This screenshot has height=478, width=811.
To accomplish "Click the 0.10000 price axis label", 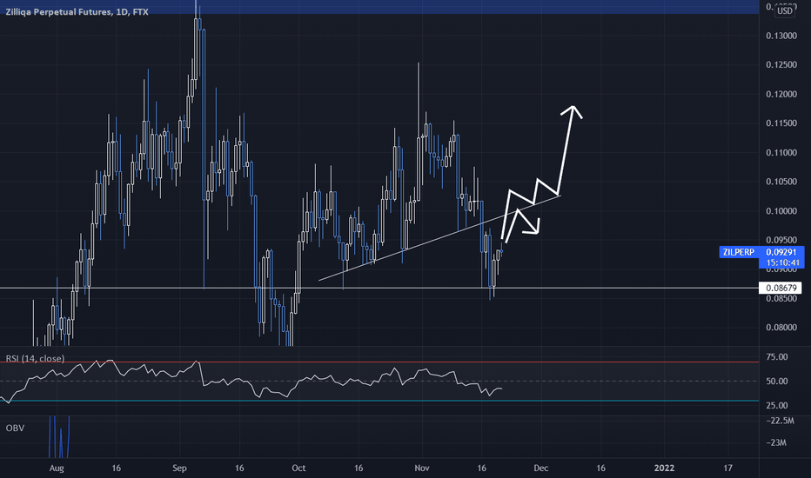I will coord(781,211).
